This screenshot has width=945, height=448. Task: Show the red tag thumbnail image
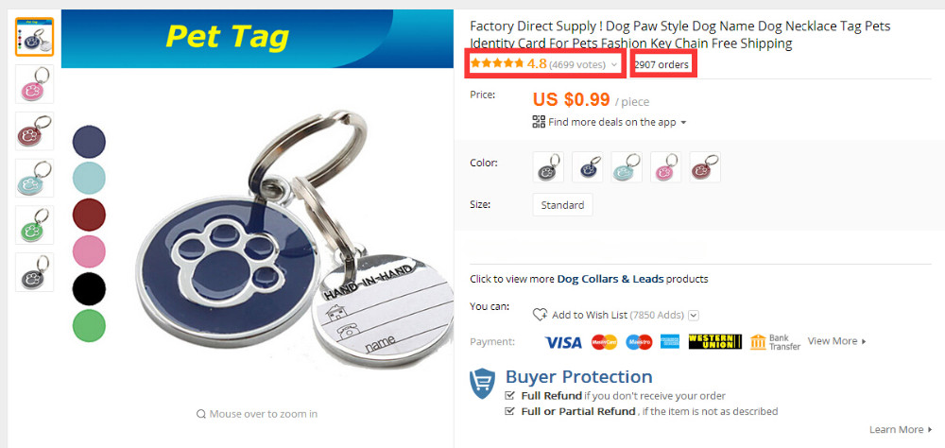tap(34, 130)
